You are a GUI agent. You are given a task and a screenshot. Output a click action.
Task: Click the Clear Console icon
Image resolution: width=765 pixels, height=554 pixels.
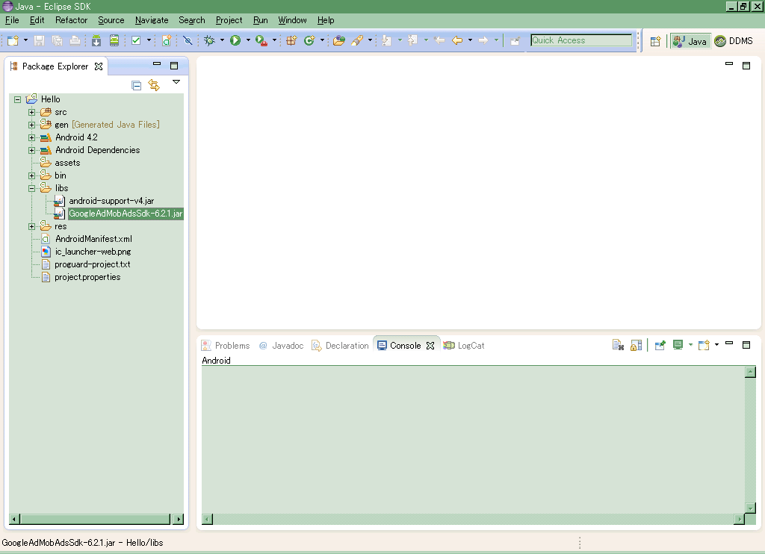618,345
